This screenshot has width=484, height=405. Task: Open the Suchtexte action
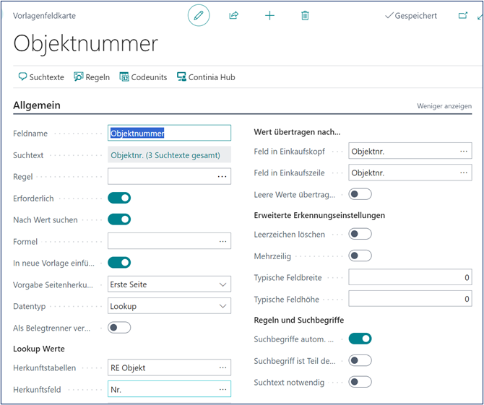(x=41, y=77)
